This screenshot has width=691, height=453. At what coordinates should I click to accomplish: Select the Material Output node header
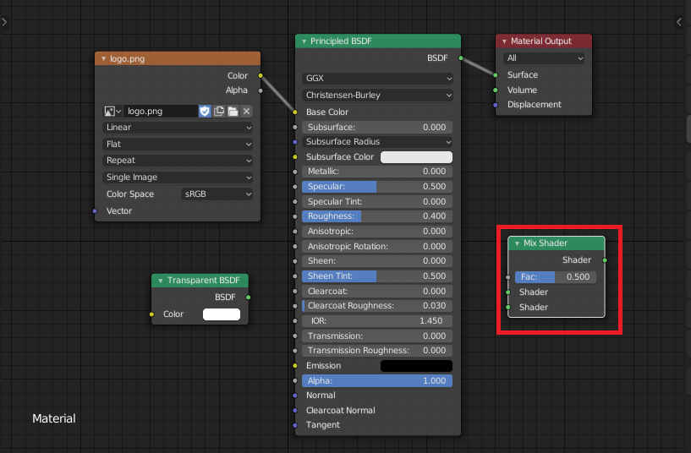[x=544, y=41]
